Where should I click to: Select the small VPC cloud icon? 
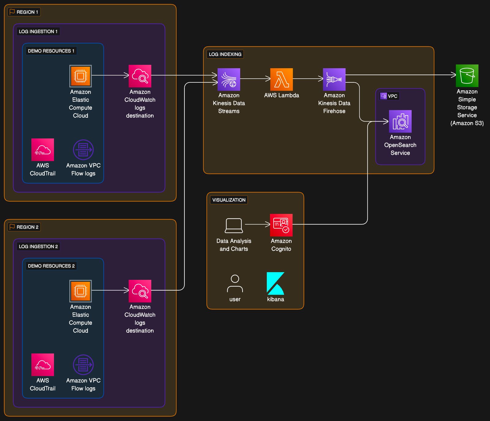(x=383, y=96)
